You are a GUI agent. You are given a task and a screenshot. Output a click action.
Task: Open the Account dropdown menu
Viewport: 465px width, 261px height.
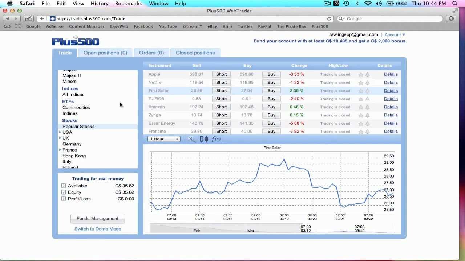[x=395, y=35]
